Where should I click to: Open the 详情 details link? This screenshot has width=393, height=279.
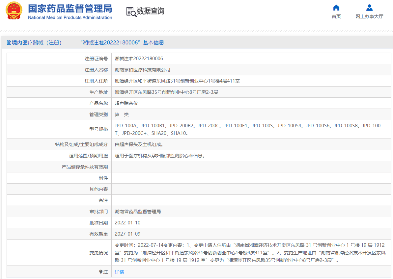(x=119, y=272)
